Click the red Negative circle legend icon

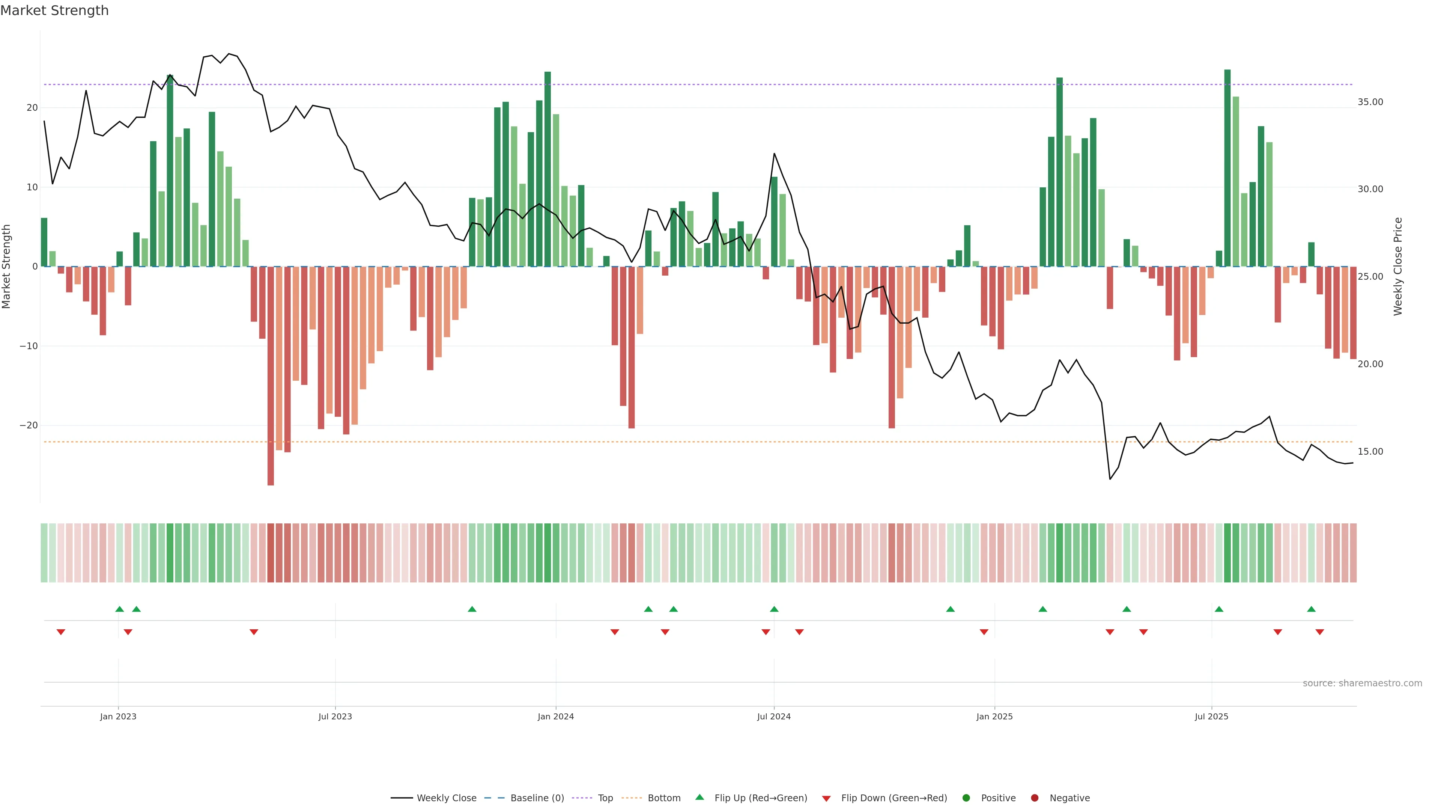click(x=1034, y=798)
